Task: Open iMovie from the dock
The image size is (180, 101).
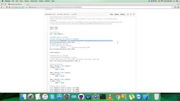Action: (x=96, y=97)
